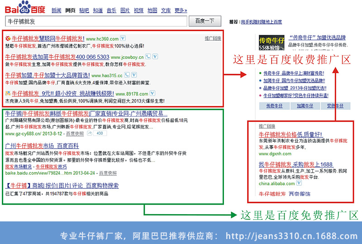The height and width of the screenshot is (244, 362).
Task: Select the 加简牛仔 tab button
Action: [305, 106]
